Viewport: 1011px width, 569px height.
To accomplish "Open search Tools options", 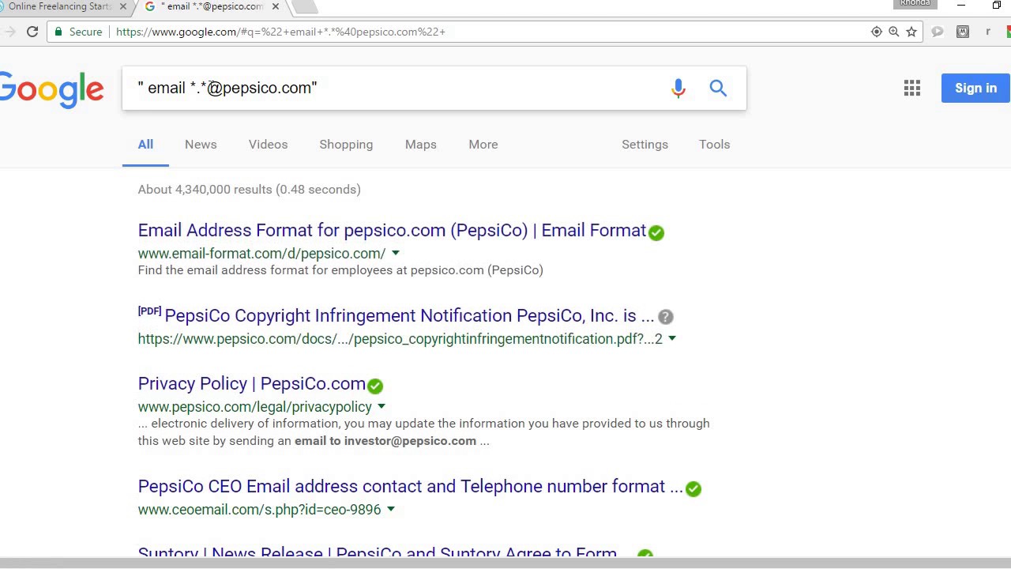I will 714,145.
